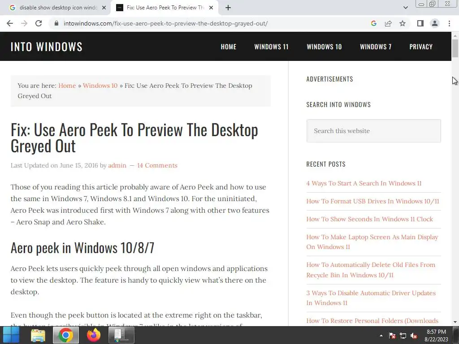The width and height of the screenshot is (459, 344).
Task: Open WINDOWS 11 navigation item
Action: [271, 47]
